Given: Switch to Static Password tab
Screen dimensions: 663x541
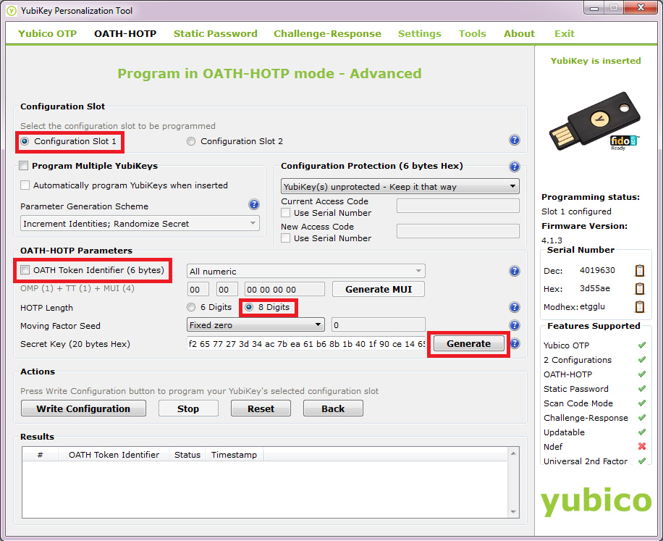Looking at the screenshot, I should (x=215, y=34).
